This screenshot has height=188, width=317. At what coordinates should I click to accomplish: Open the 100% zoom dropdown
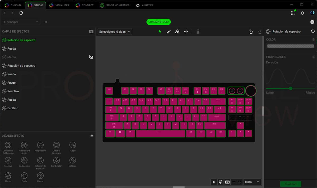[x=252, y=182]
